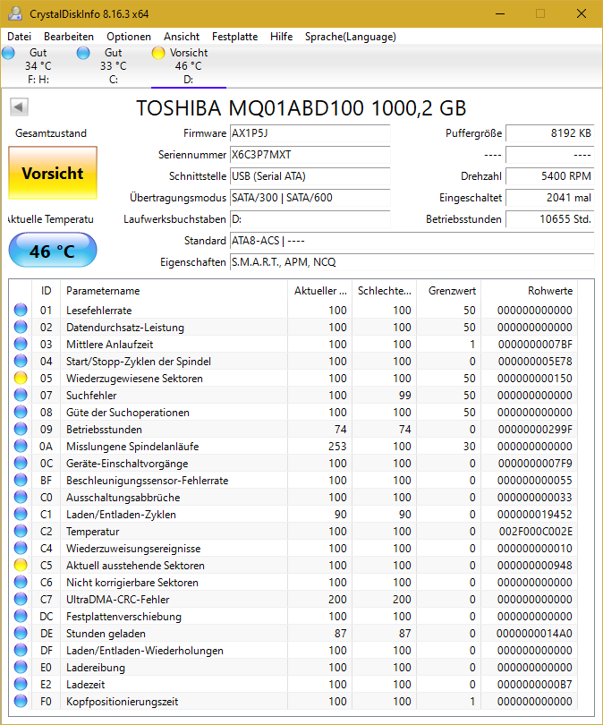Click status orb of Suchfehler row

(21, 395)
